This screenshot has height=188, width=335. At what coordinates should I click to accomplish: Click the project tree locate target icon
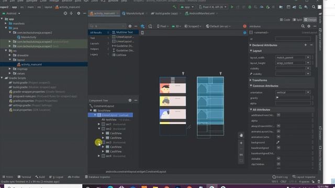click(65, 14)
